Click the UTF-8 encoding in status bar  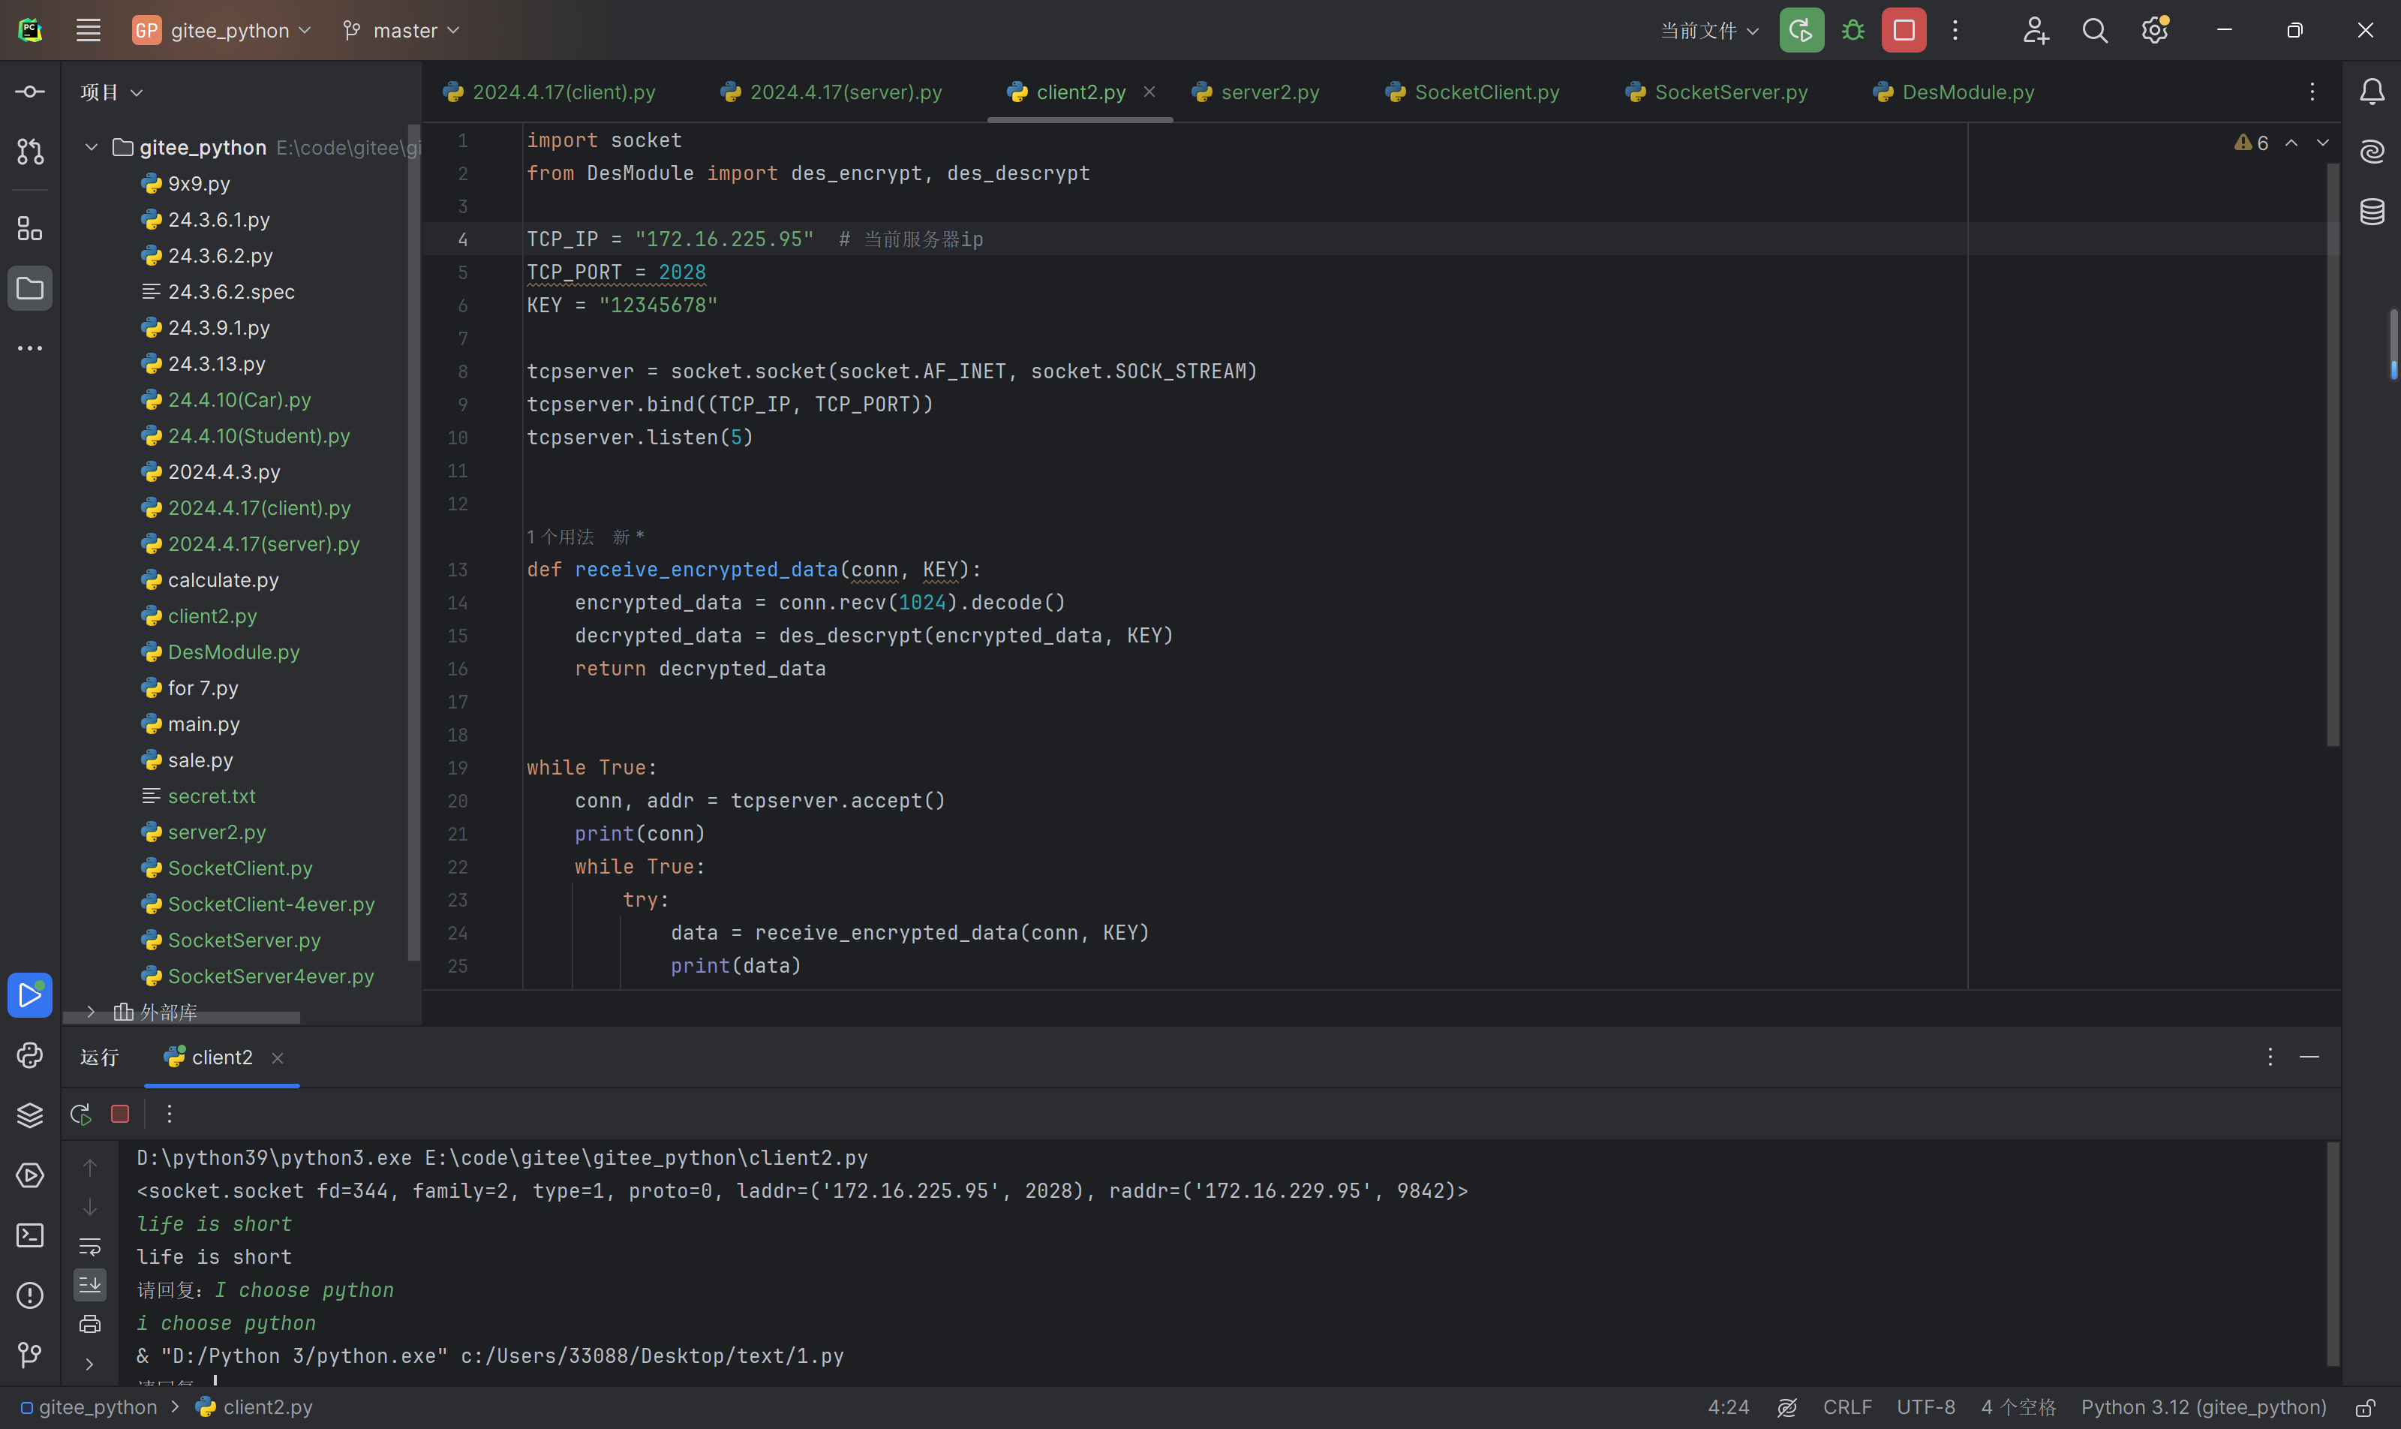1925,1406
